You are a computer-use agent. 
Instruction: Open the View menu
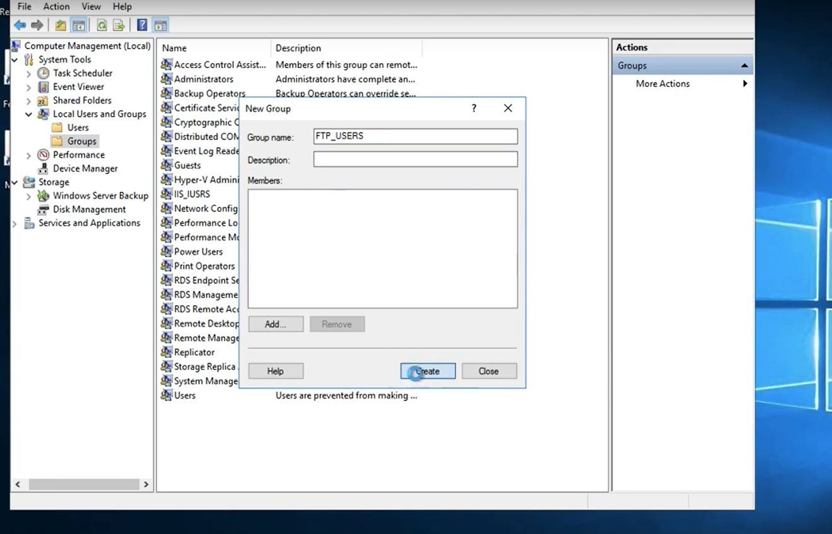(91, 6)
